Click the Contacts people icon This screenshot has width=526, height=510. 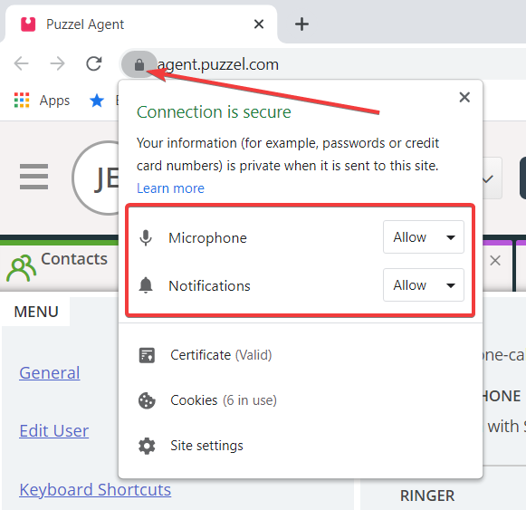[21, 268]
